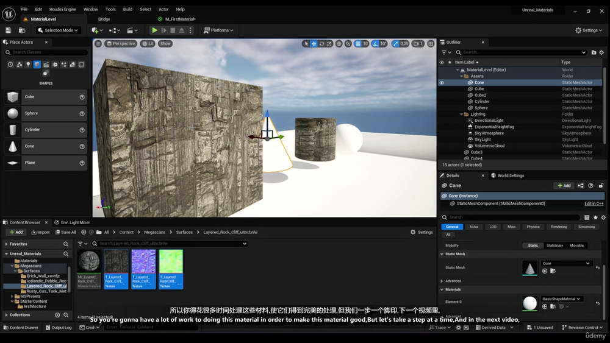
Task: Click the Content Browser Add button
Action: [16, 232]
